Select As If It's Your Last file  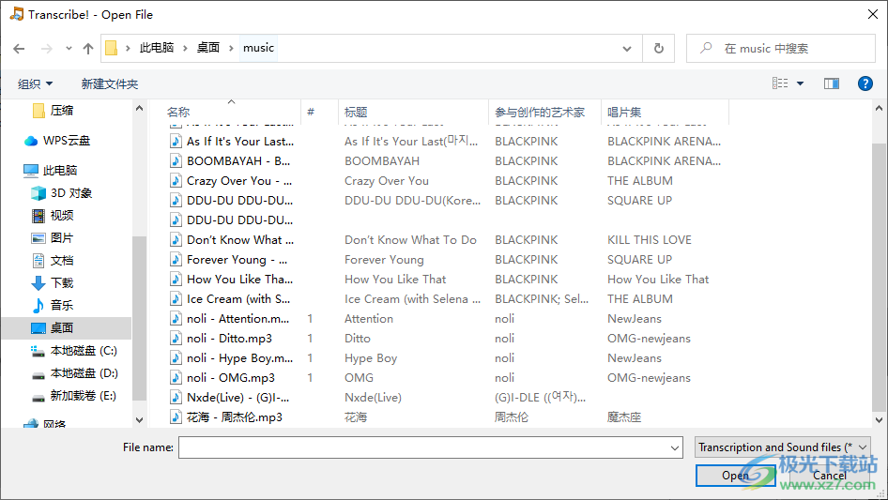click(240, 141)
